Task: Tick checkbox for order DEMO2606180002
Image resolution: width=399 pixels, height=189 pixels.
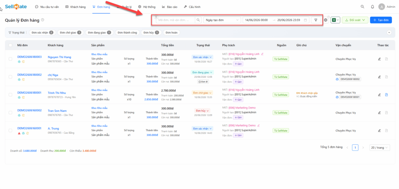Action: [x=11, y=77]
